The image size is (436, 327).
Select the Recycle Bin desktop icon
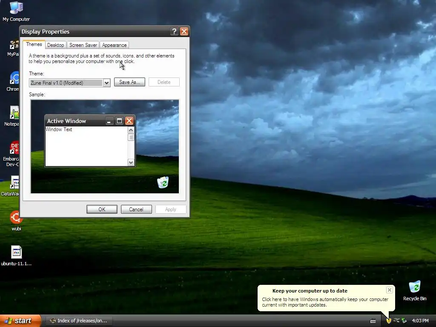(x=415, y=291)
